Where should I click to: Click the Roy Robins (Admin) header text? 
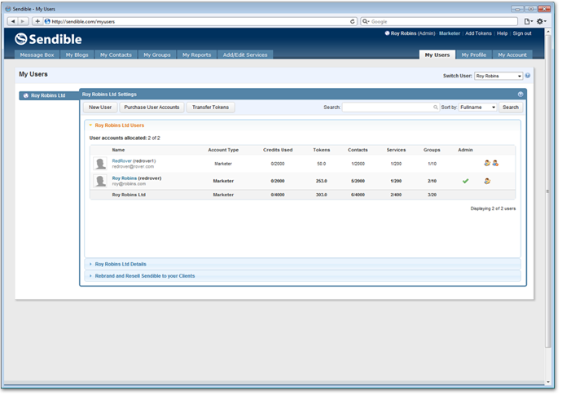click(412, 33)
